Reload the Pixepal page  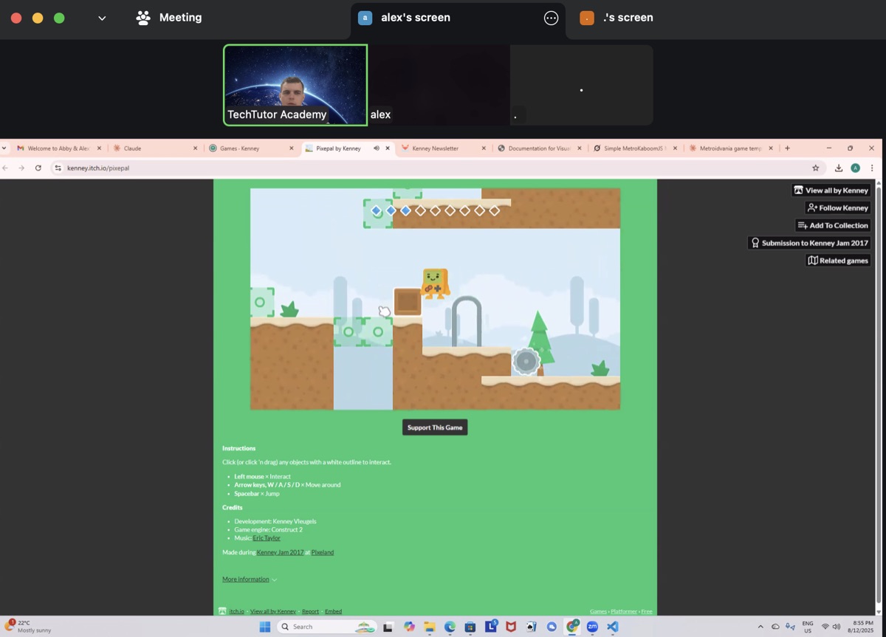pos(38,168)
